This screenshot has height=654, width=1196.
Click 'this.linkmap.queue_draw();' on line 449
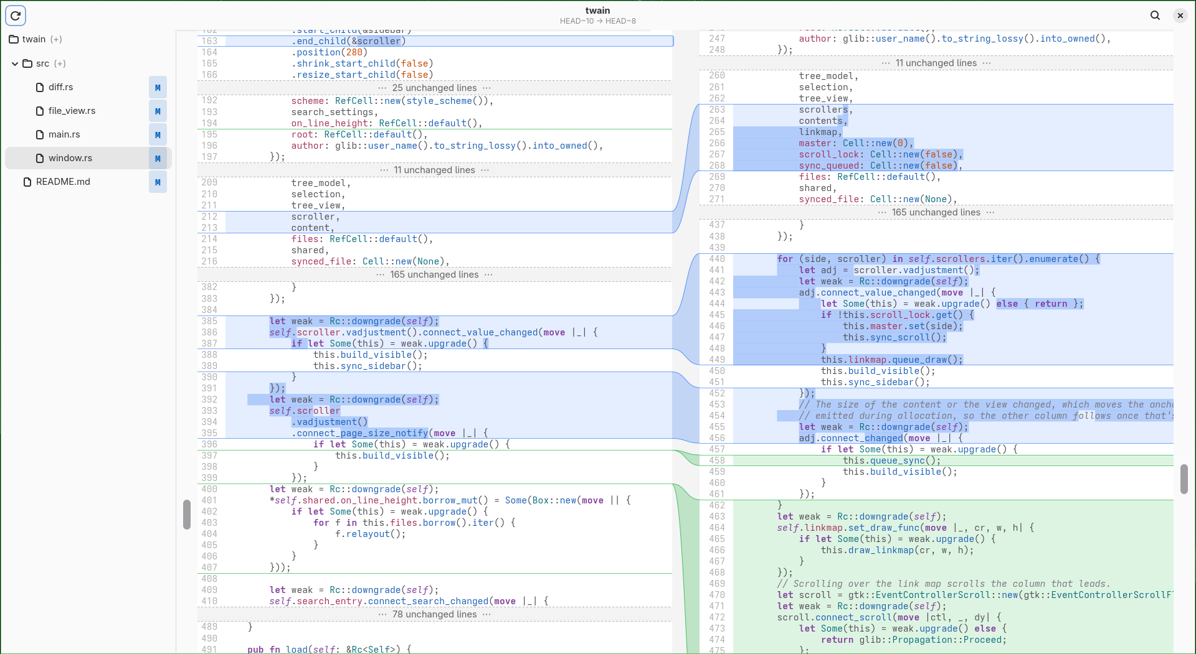pos(892,360)
